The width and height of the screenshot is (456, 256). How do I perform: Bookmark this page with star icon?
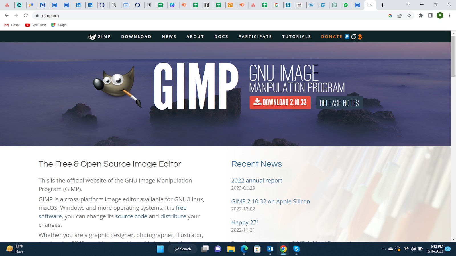coord(409,16)
